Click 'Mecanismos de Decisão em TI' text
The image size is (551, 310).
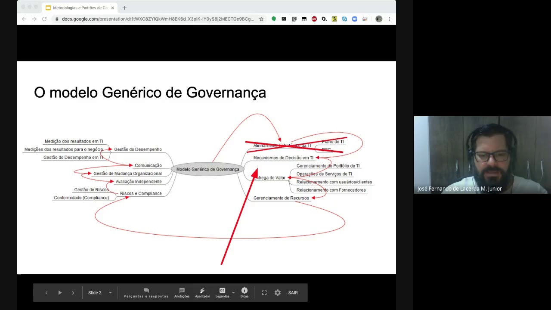coord(283,158)
